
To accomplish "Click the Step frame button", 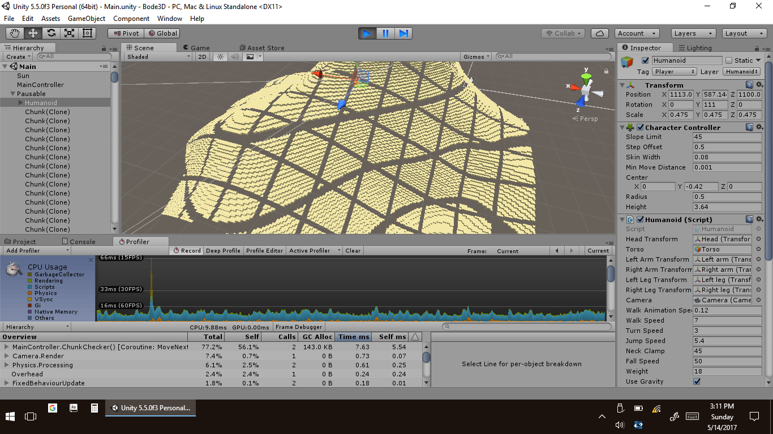I will coord(403,33).
